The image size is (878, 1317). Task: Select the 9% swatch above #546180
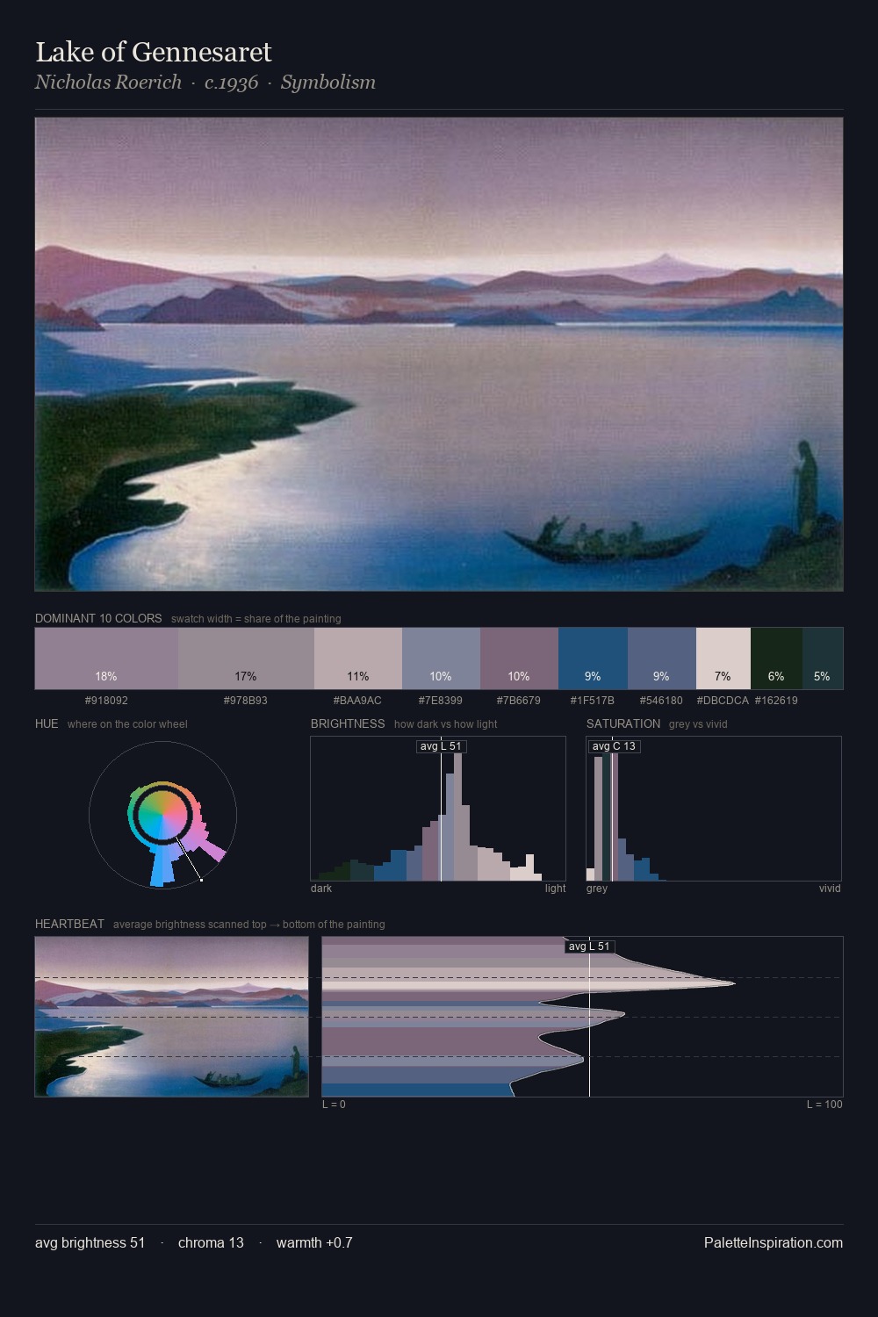(x=662, y=658)
